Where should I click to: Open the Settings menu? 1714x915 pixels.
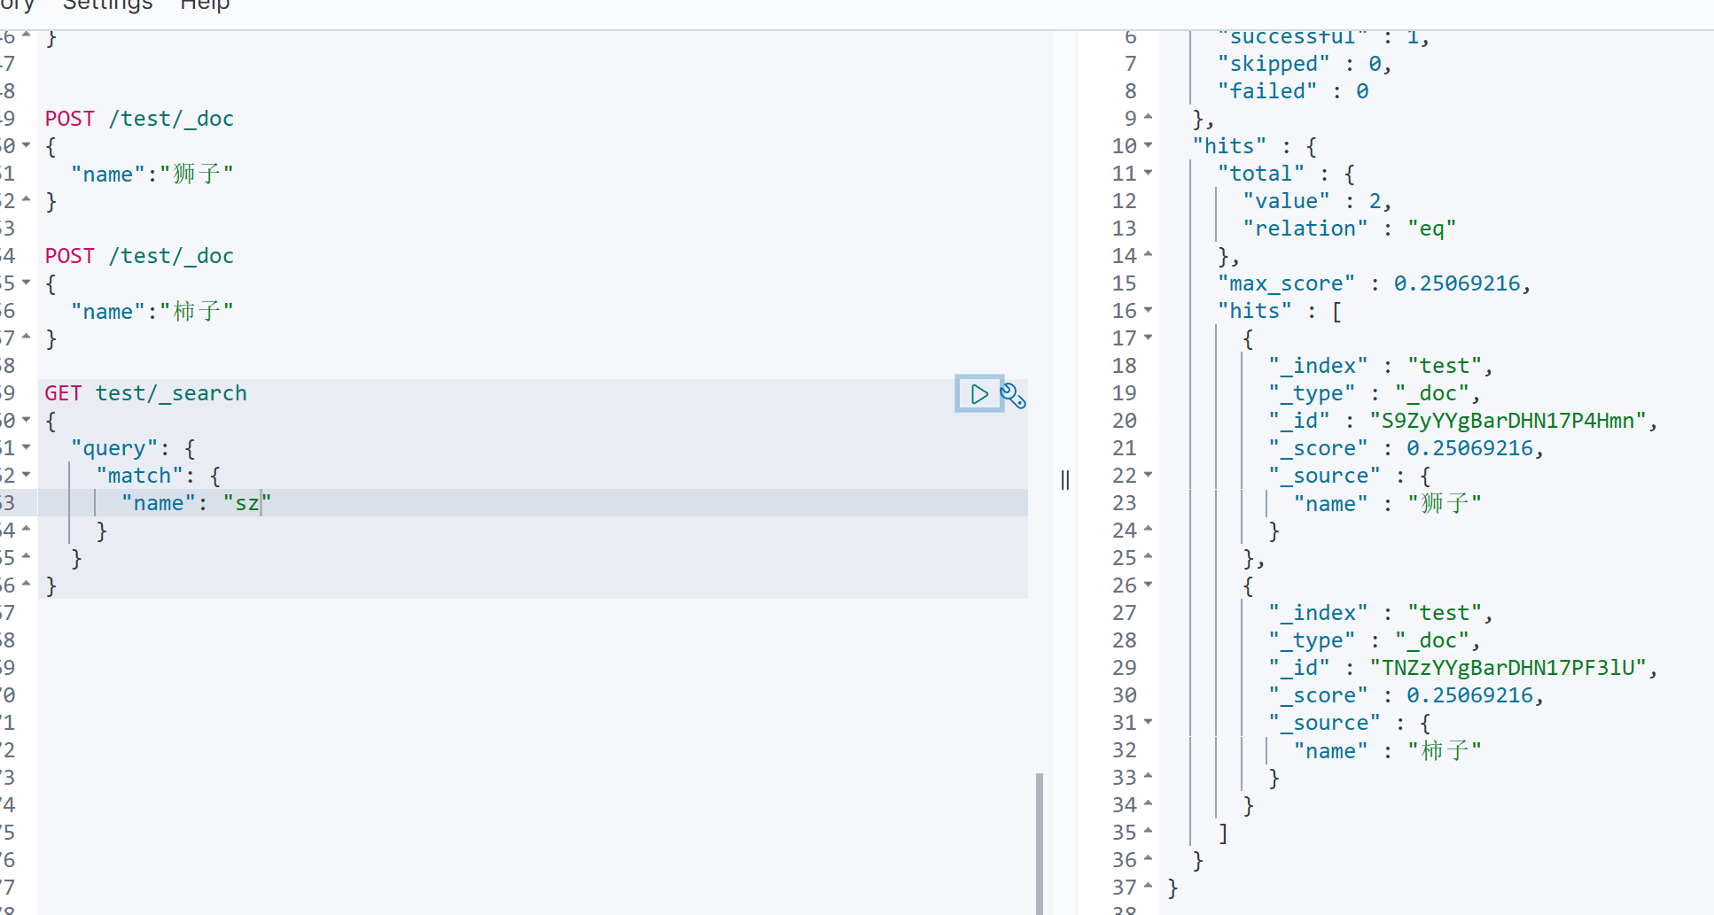(x=107, y=5)
